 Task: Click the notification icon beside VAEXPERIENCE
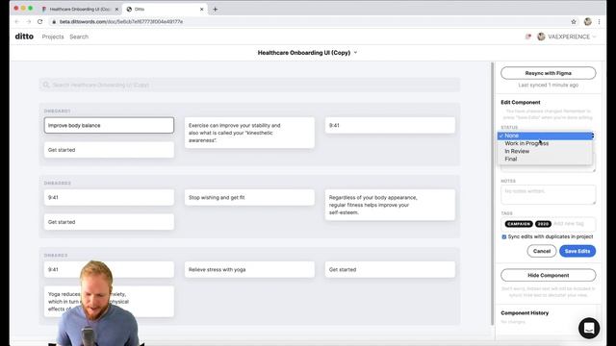pyautogui.click(x=528, y=37)
